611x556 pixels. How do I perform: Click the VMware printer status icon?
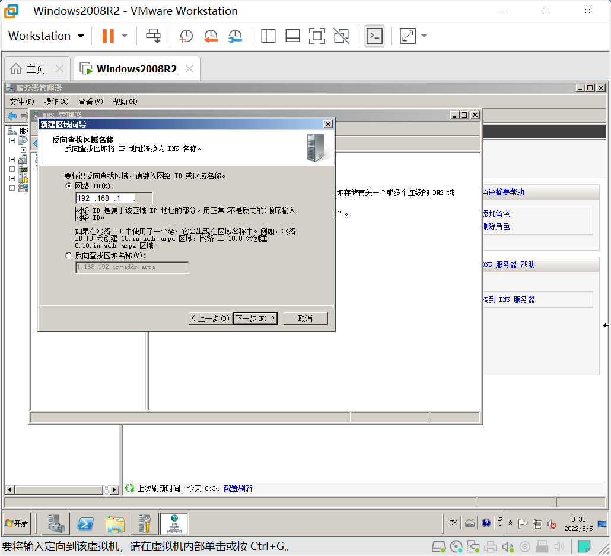(x=490, y=547)
